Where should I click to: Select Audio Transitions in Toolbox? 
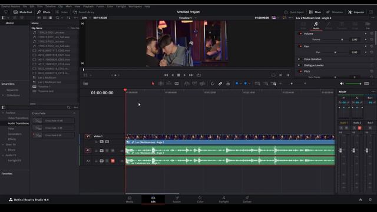pos(18,123)
